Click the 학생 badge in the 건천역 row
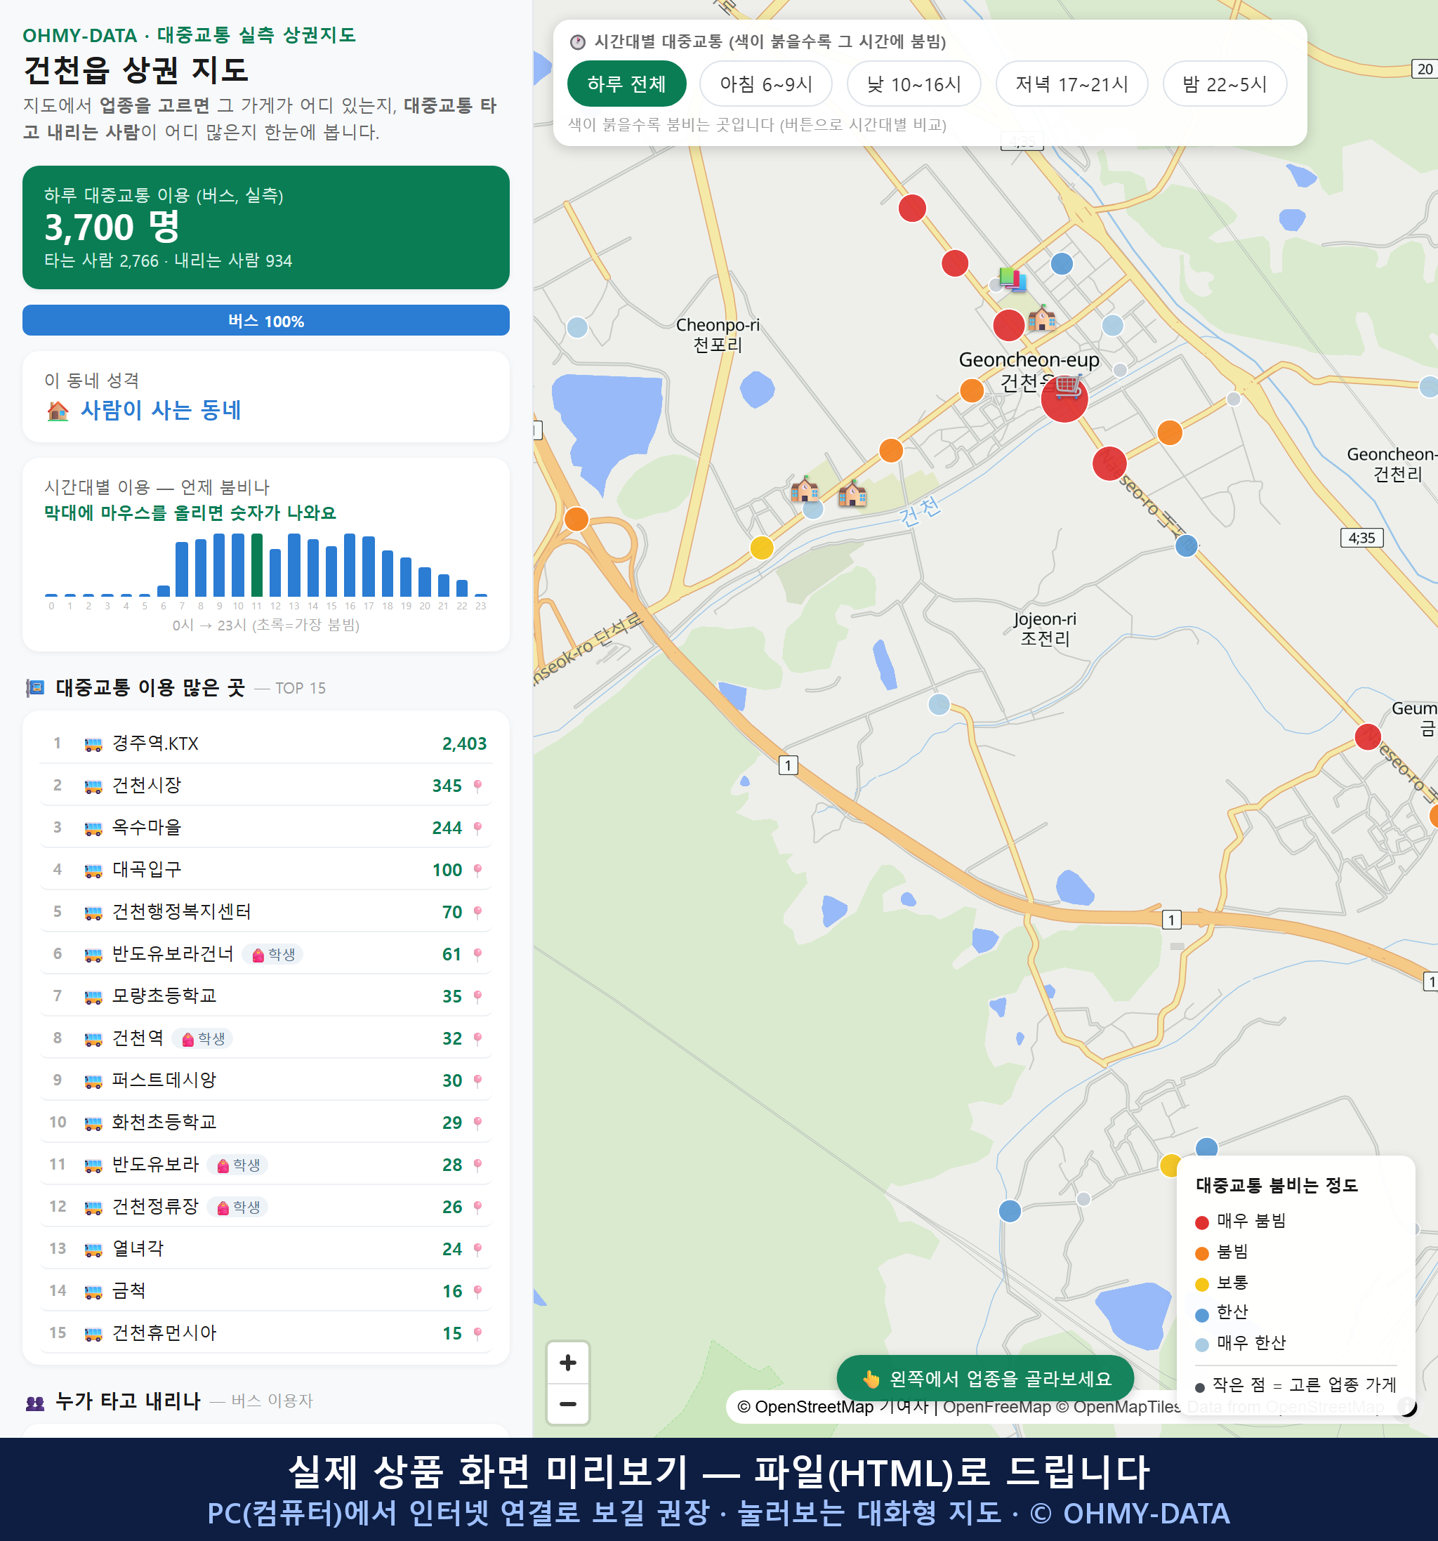This screenshot has width=1438, height=1541. click(x=202, y=1039)
